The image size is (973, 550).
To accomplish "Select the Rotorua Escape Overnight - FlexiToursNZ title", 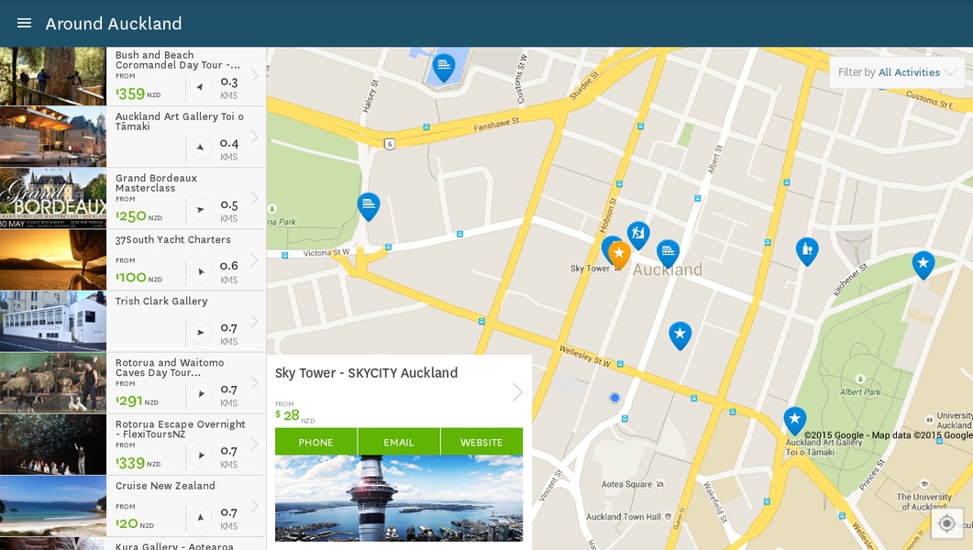I will [180, 429].
